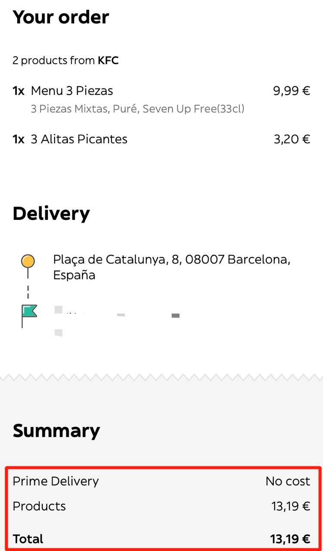
Task: Click the No cost delivery value
Action: (x=288, y=481)
